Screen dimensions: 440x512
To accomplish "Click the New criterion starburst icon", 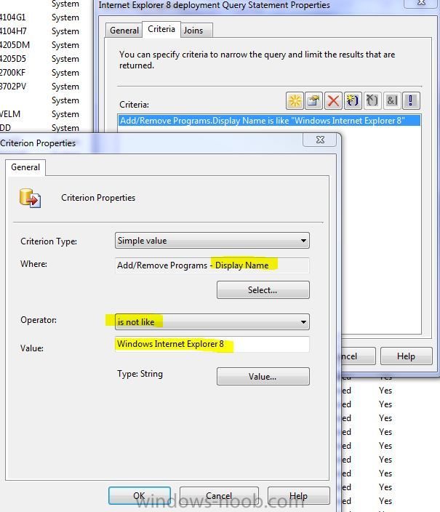I will point(295,100).
